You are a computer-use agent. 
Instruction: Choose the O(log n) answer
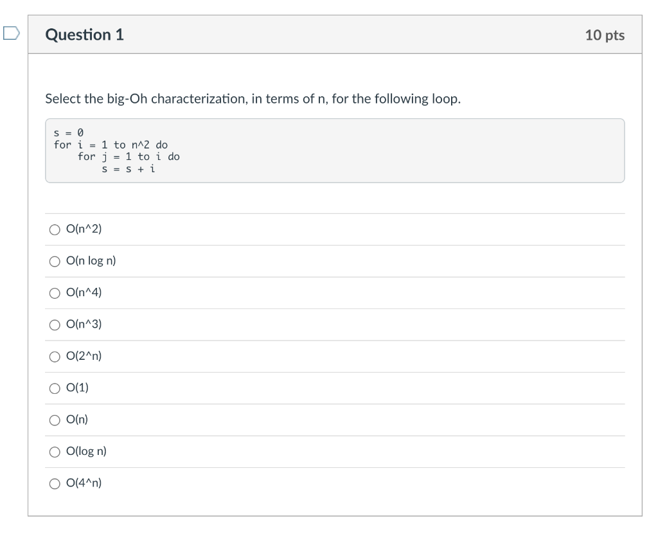click(55, 451)
